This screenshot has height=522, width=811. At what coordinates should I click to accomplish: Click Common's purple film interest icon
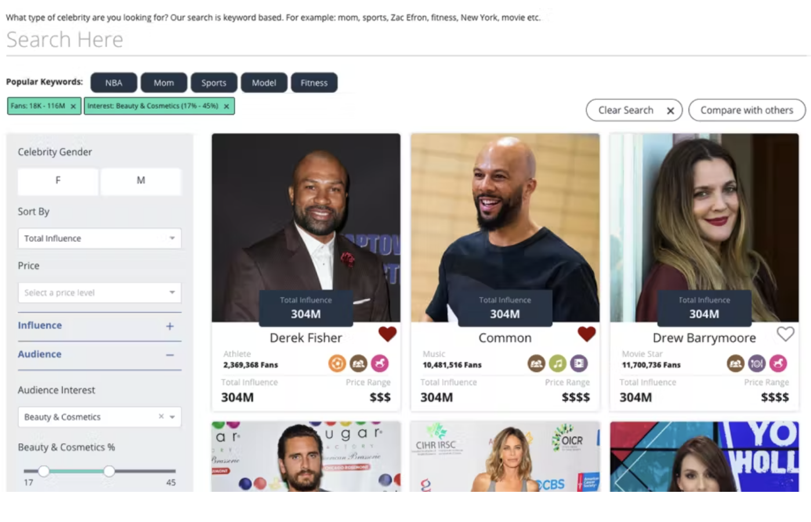click(579, 364)
